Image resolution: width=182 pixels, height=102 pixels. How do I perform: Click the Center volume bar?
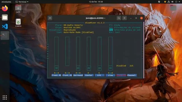89,51
